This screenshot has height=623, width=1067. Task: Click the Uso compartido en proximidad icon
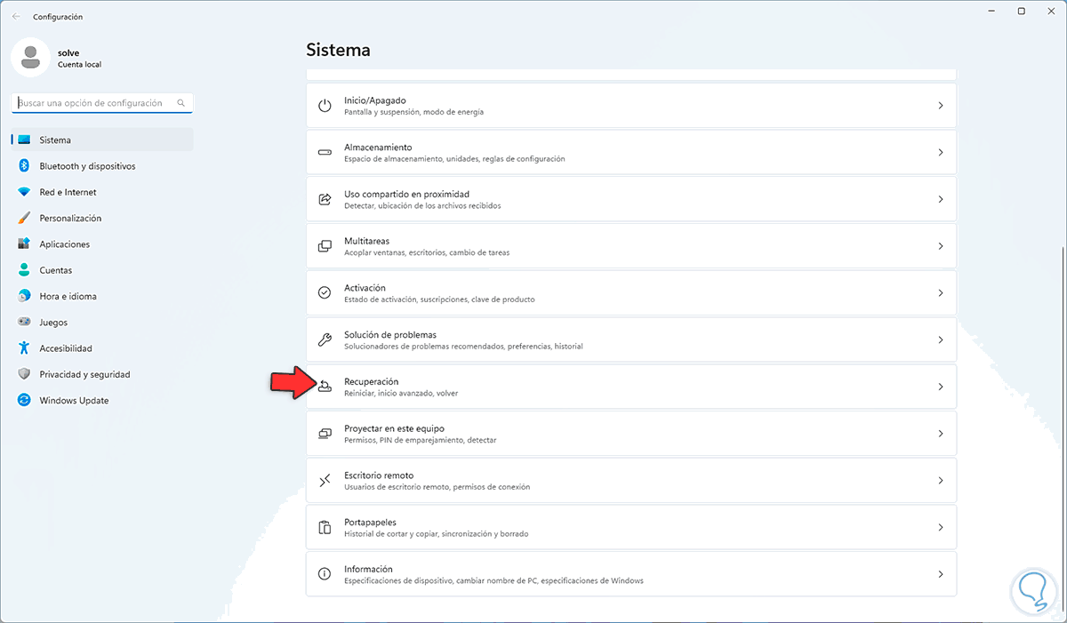coord(325,199)
